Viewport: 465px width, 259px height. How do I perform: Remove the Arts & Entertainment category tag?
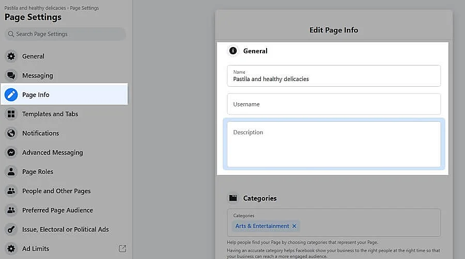click(295, 226)
